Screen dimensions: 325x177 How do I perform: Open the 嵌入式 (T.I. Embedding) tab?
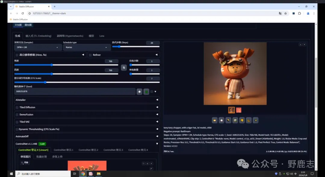[38, 36]
